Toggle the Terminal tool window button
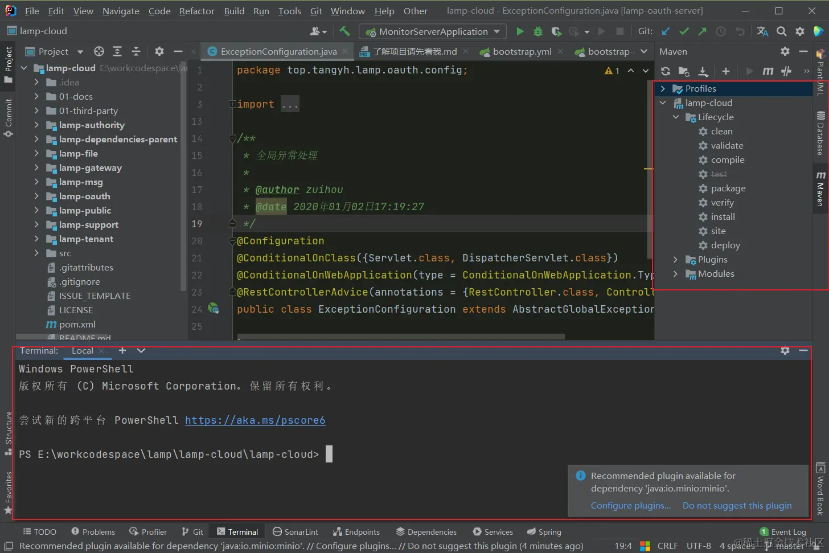 point(237,532)
